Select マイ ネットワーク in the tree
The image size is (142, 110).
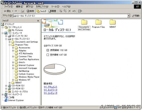pos(15,95)
